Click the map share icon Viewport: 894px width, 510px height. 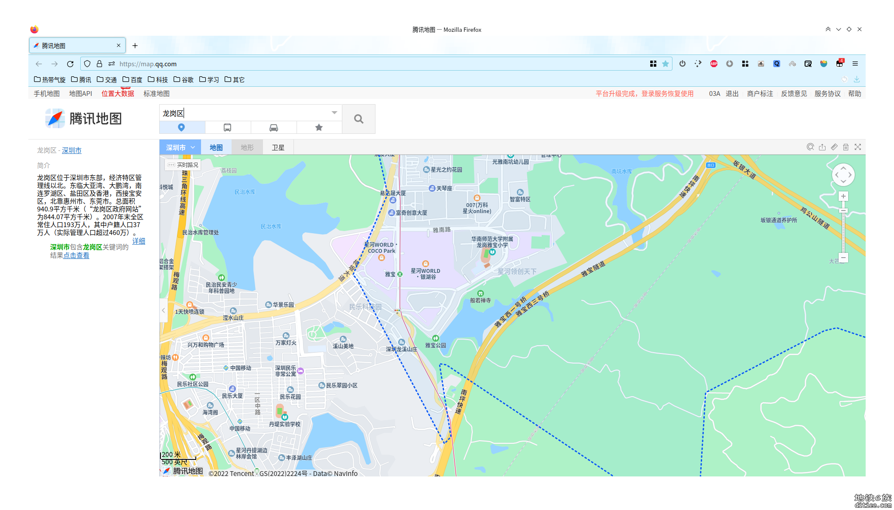point(822,147)
